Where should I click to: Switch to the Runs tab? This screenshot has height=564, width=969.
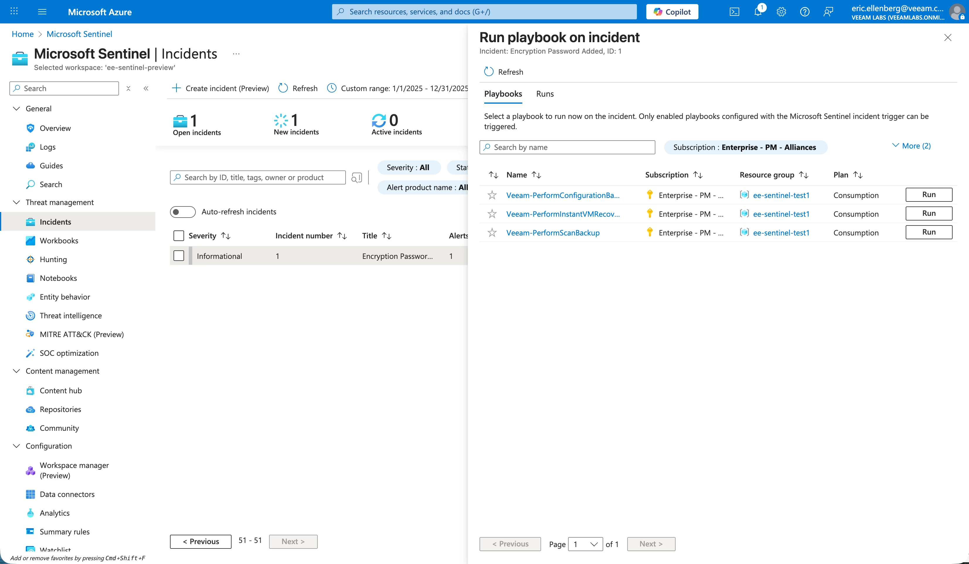pos(545,94)
